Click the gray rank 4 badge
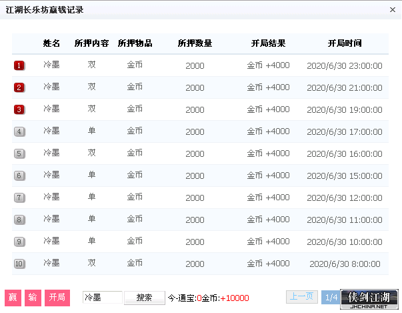Image resolution: width=402 pixels, height=313 pixels. 19,132
